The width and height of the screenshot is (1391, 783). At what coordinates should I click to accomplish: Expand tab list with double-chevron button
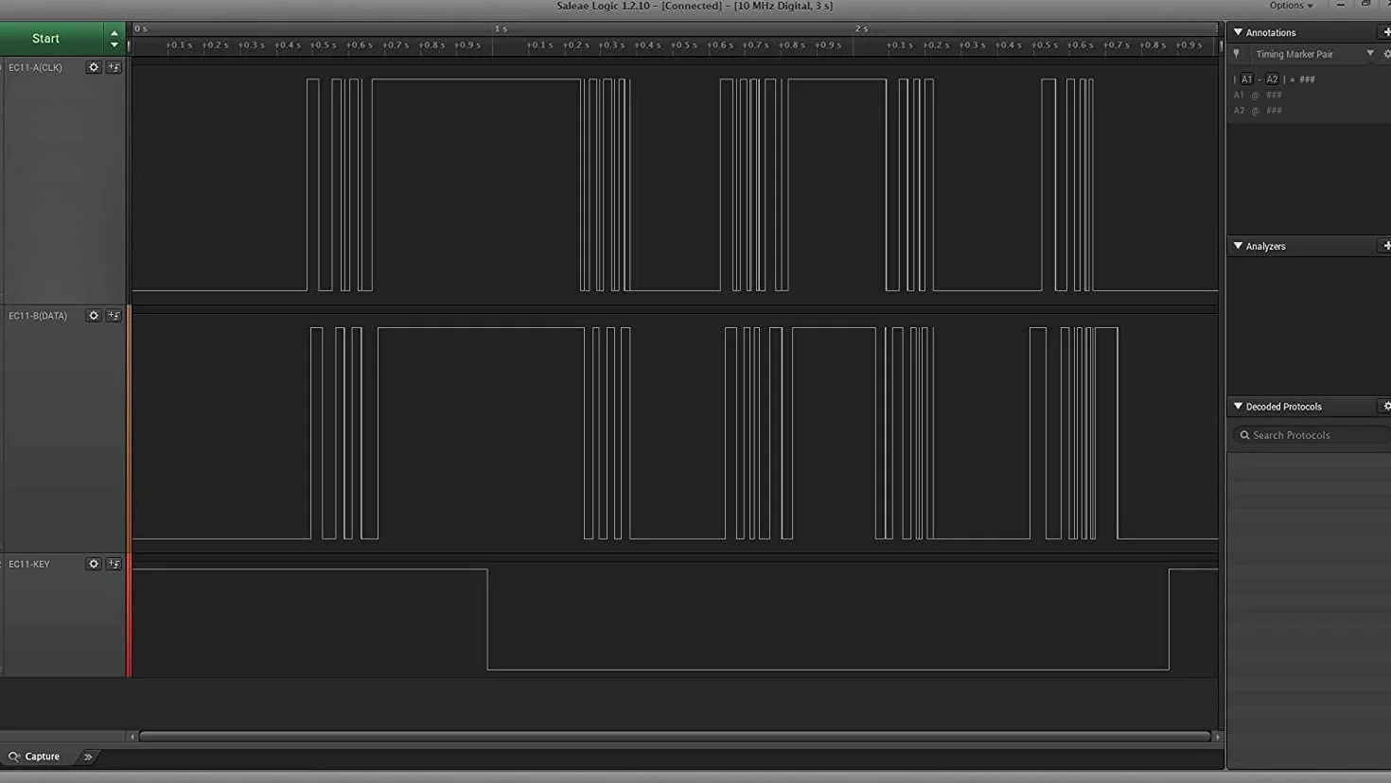tap(88, 757)
